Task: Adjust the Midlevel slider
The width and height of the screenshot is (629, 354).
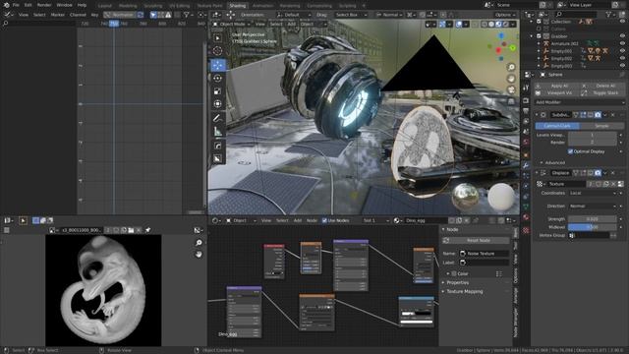Action: click(x=592, y=227)
